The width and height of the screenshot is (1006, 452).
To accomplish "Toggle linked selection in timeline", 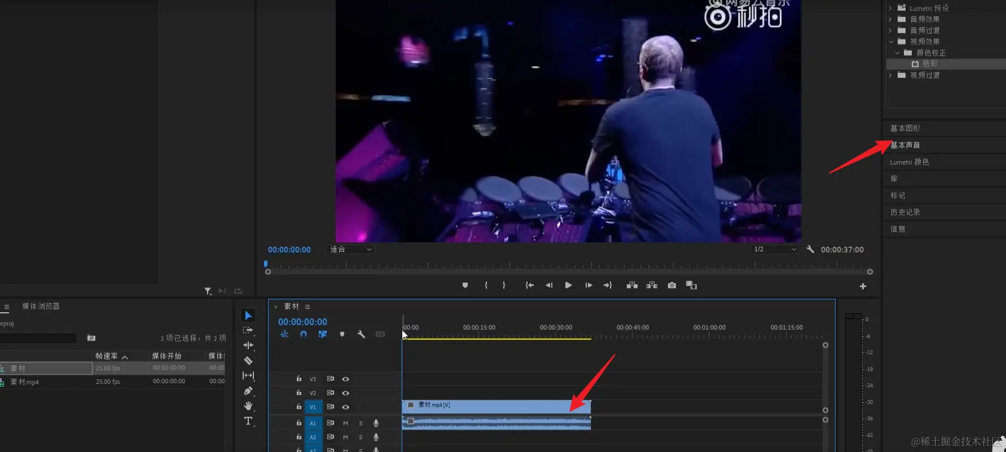I will click(323, 334).
